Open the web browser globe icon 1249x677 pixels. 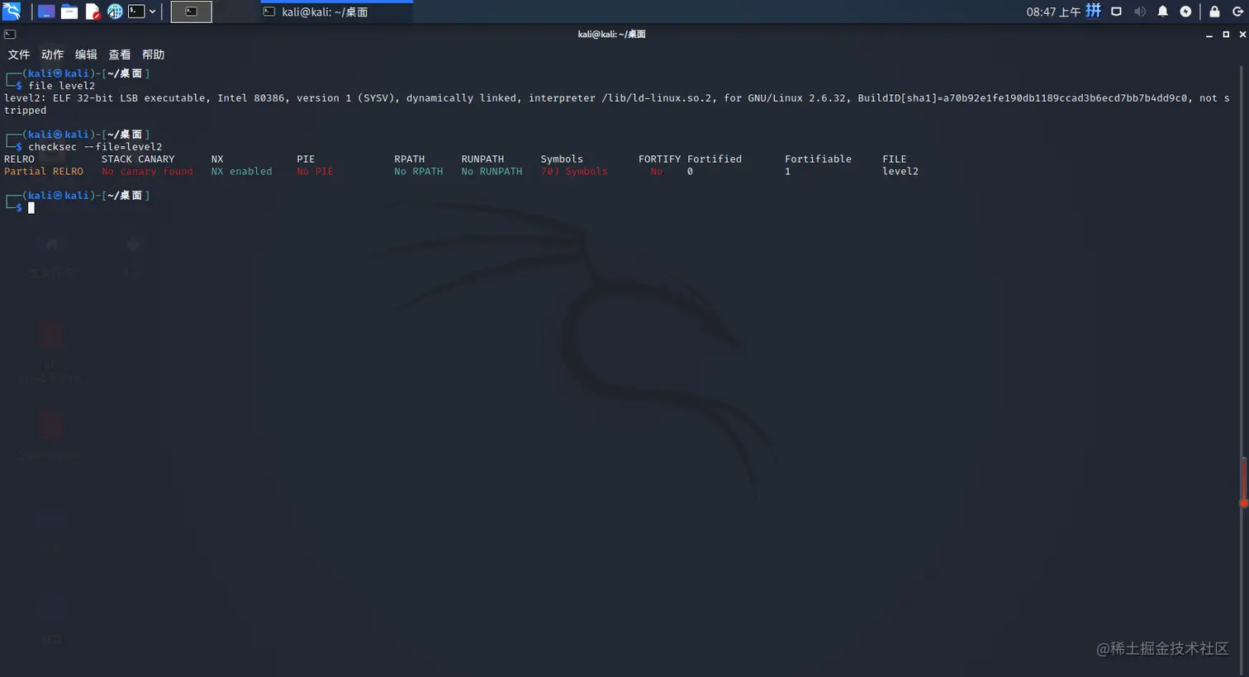point(115,12)
